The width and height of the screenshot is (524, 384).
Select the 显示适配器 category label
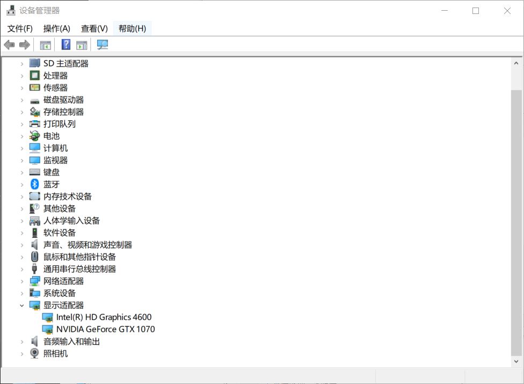pyautogui.click(x=63, y=305)
